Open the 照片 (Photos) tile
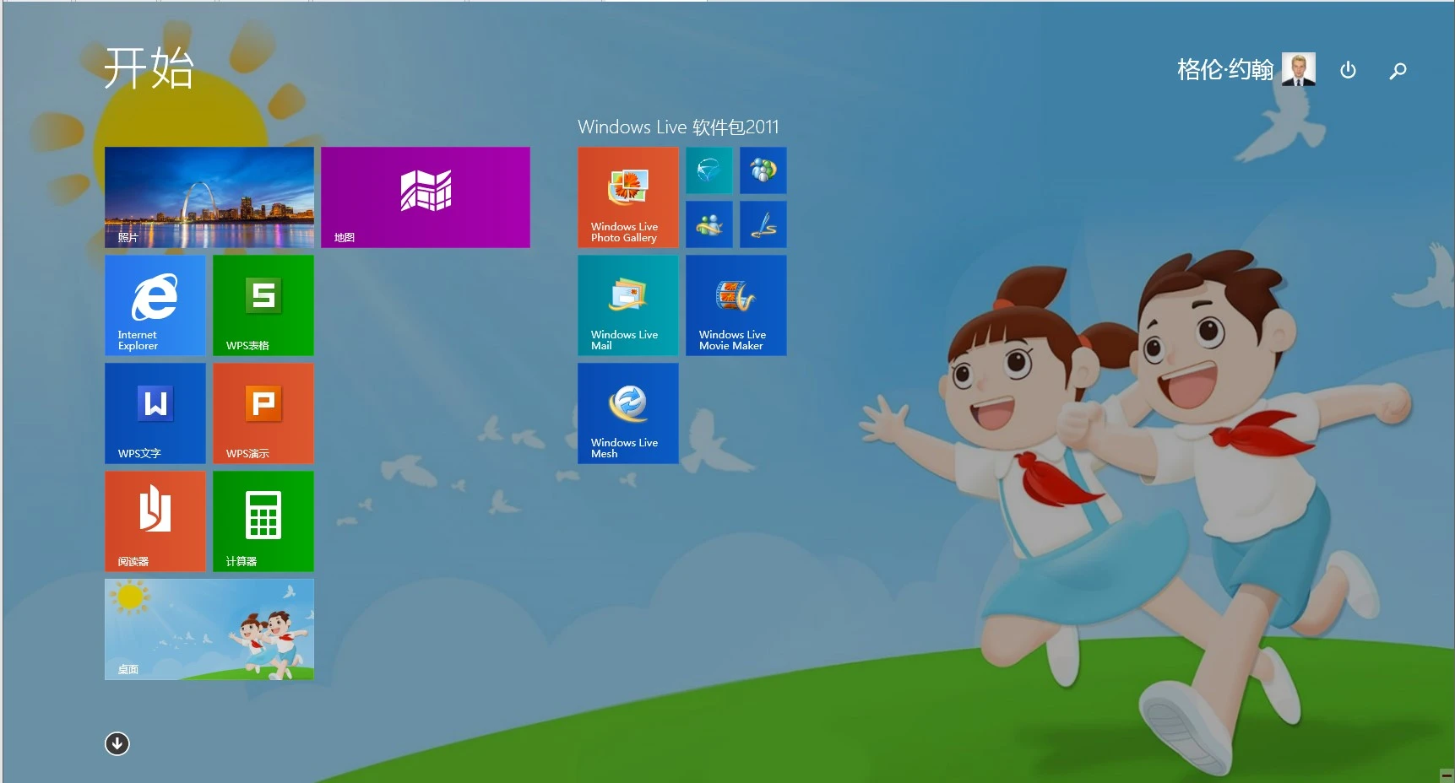Image resolution: width=1455 pixels, height=783 pixels. tap(209, 197)
